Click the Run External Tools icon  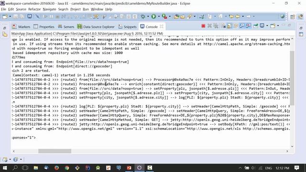click(x=164, y=17)
